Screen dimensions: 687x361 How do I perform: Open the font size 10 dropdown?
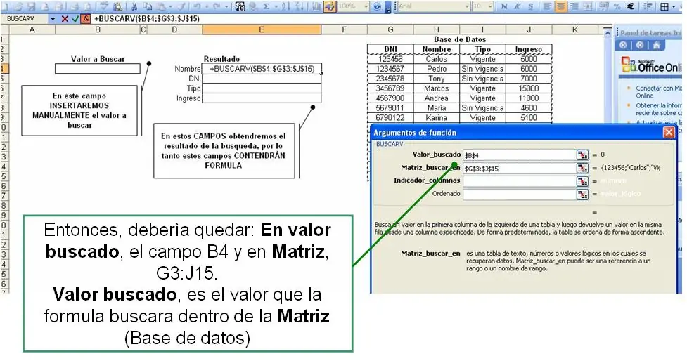click(x=490, y=6)
